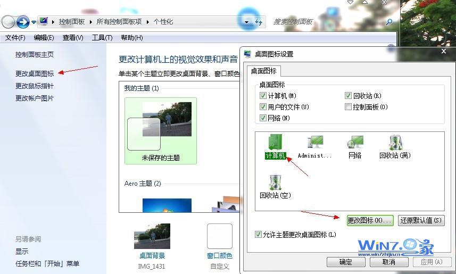456x274 pixels.
Task: Open the address bar history dropdown
Action: tap(246, 22)
